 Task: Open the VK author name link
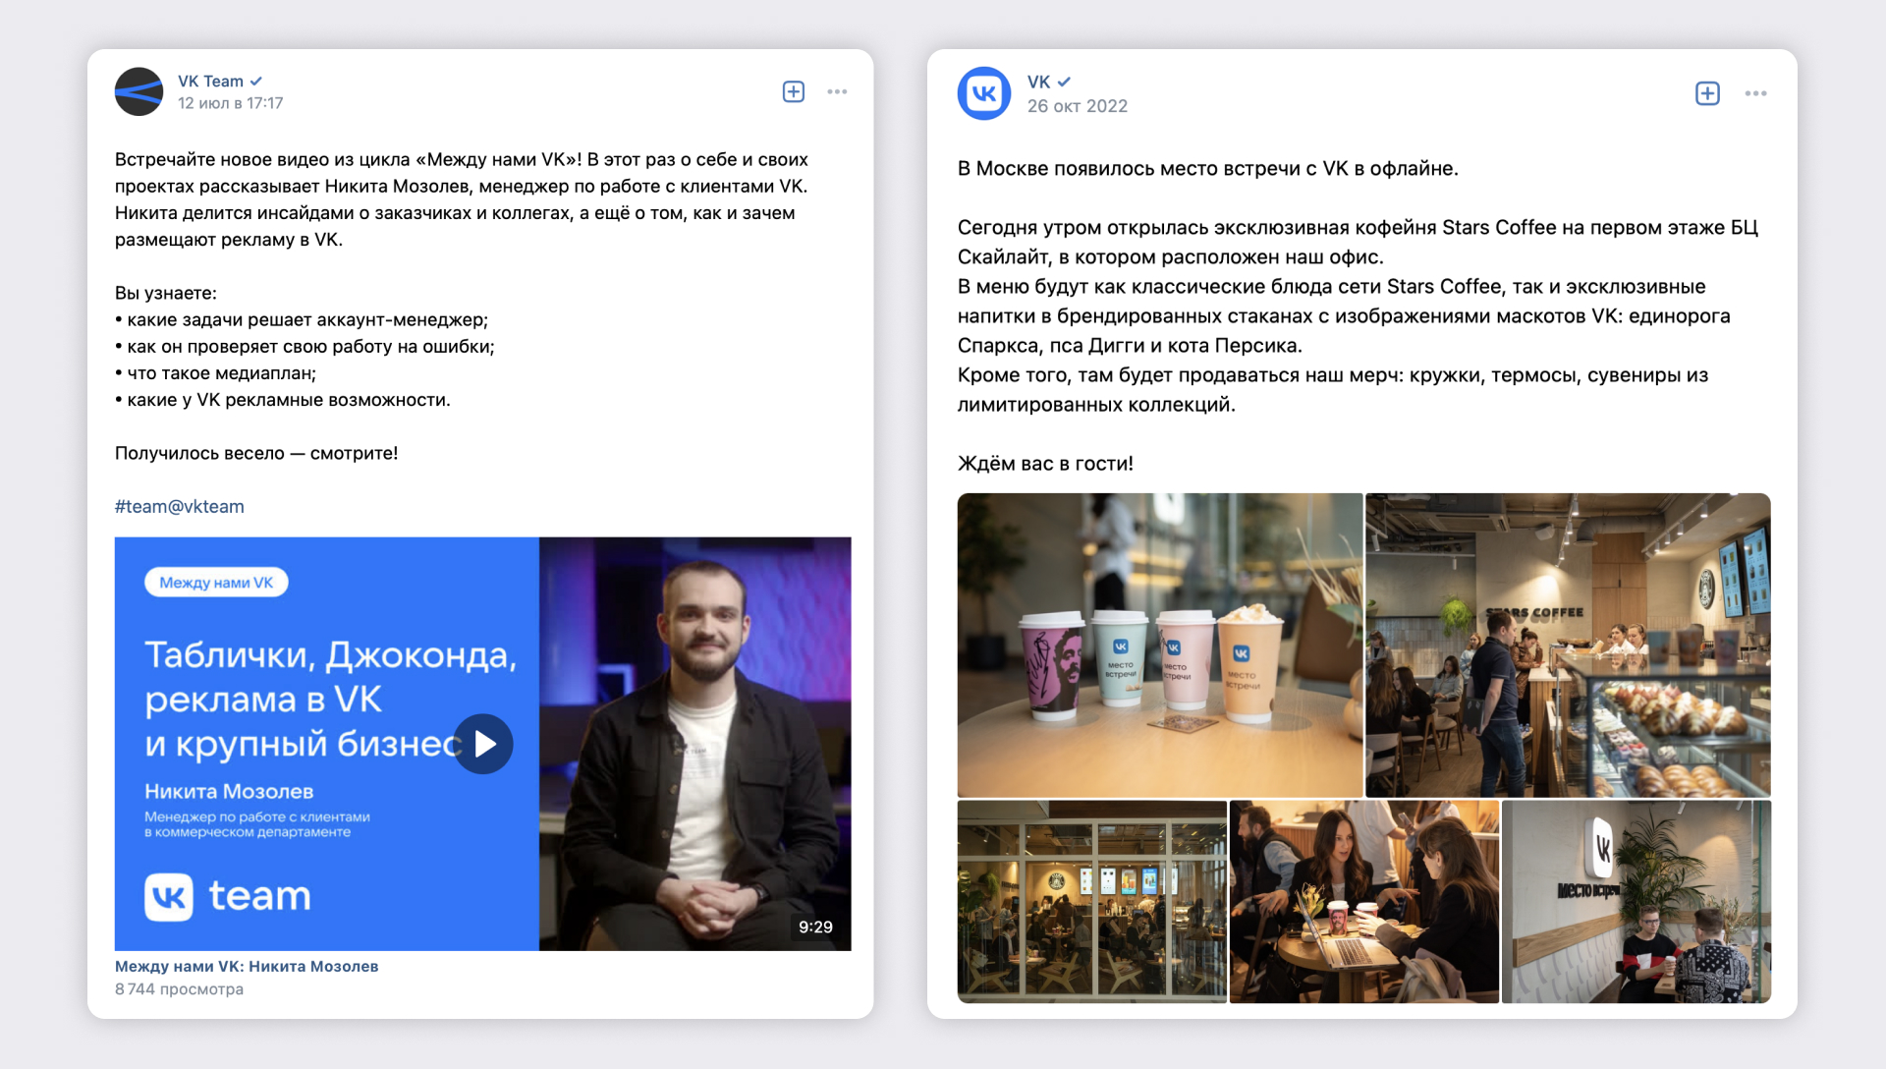[x=1038, y=82]
